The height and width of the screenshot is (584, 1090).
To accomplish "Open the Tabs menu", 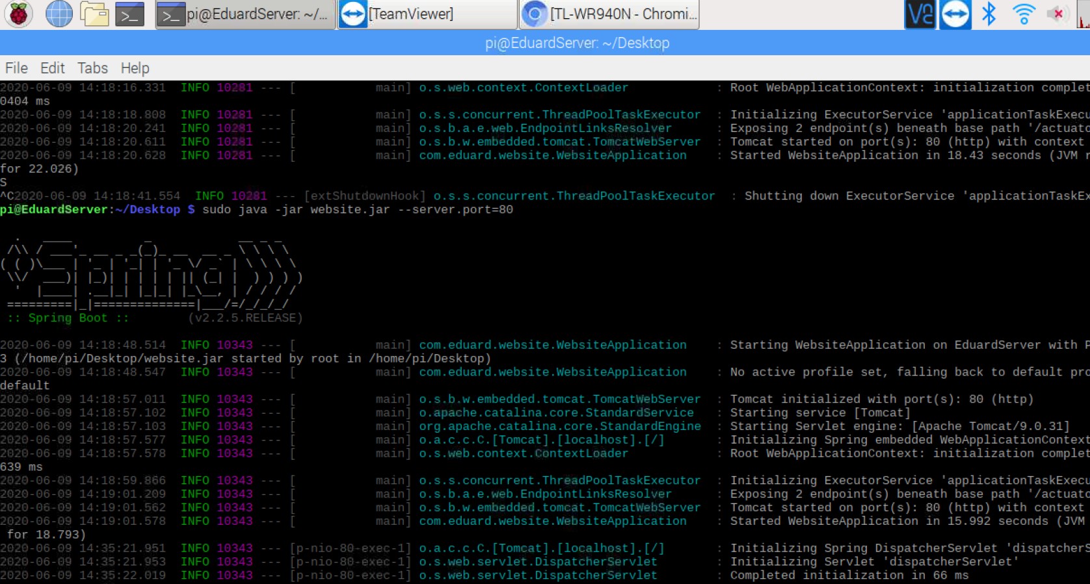I will [x=92, y=68].
